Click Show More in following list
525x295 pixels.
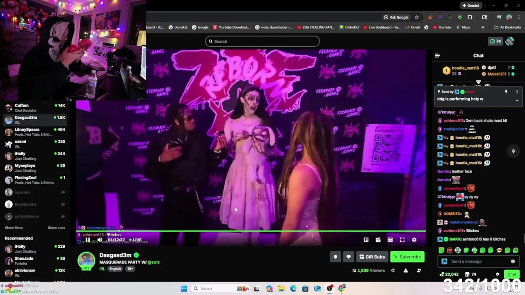coord(14,228)
